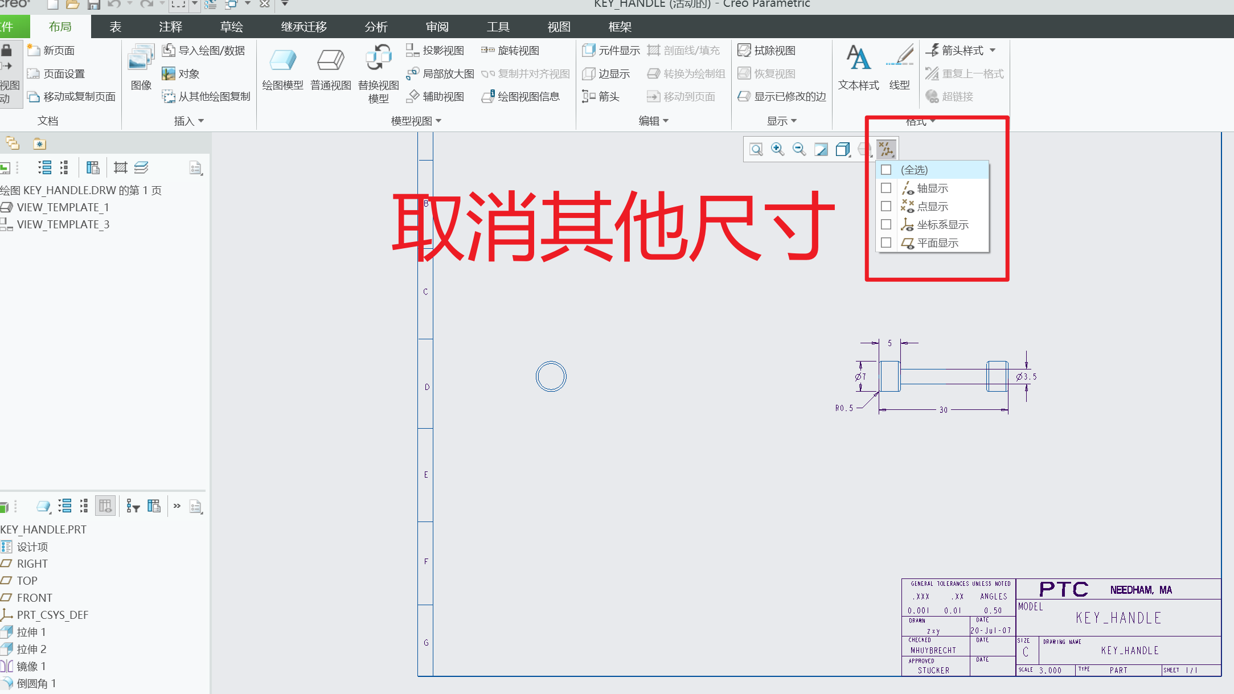Viewport: 1234px width, 694px height.
Task: Check the 全选 checkbox in the popup
Action: (x=886, y=169)
